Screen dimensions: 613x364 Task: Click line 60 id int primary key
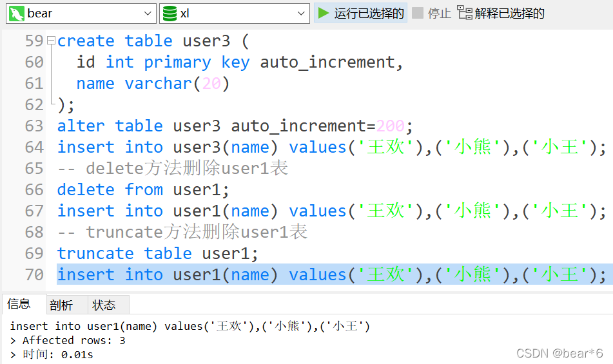pyautogui.click(x=239, y=62)
